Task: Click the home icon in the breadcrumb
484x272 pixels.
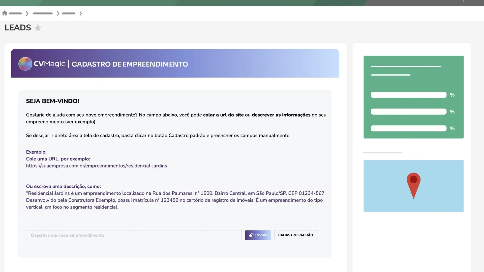Action: tap(5, 13)
